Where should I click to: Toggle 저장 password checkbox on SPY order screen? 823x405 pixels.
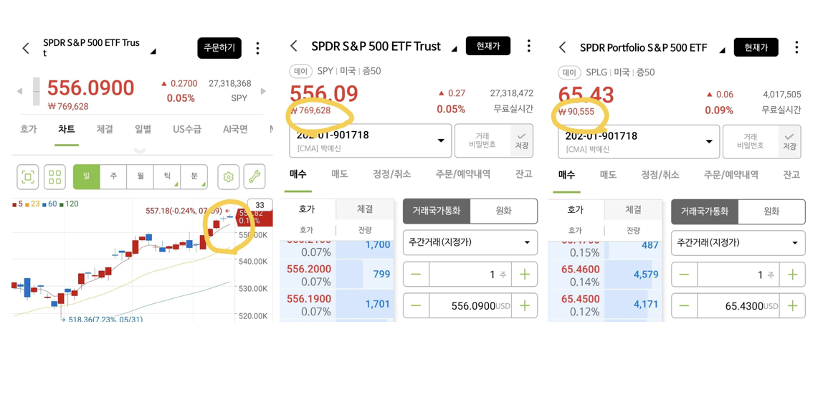pos(522,140)
